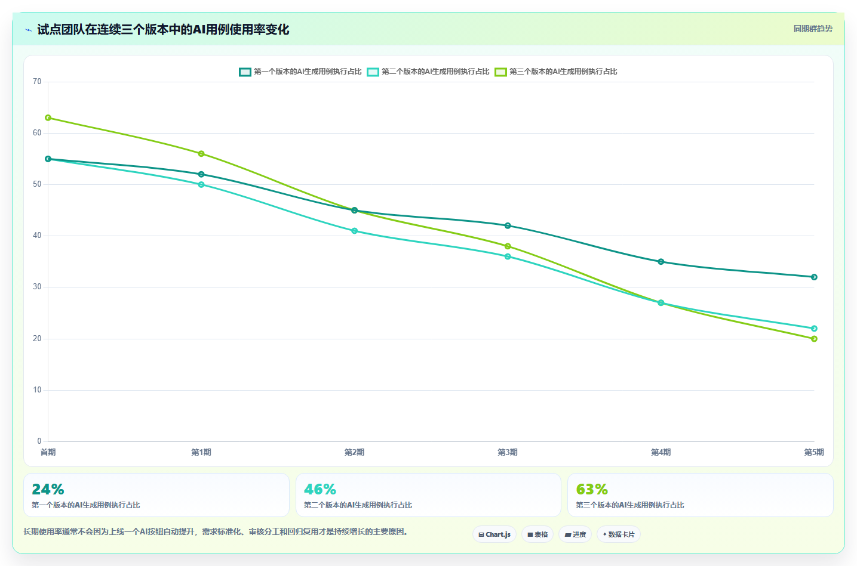Click third-version data point at 第3期 (38)
This screenshot has height=566, width=857.
tap(508, 246)
